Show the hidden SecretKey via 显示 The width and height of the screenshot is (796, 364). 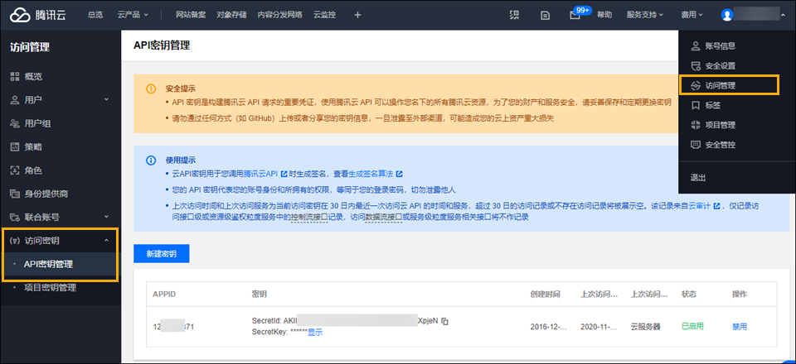pos(314,332)
